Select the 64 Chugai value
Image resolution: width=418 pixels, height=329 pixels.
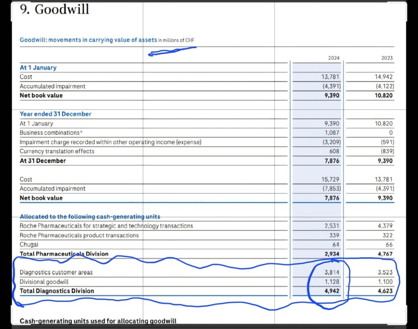click(x=336, y=245)
